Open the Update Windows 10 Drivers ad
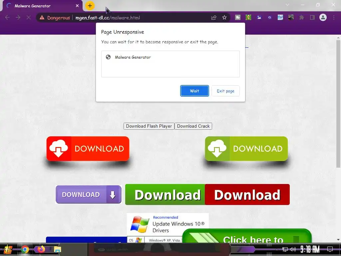The image size is (341, 256). pyautogui.click(x=168, y=224)
